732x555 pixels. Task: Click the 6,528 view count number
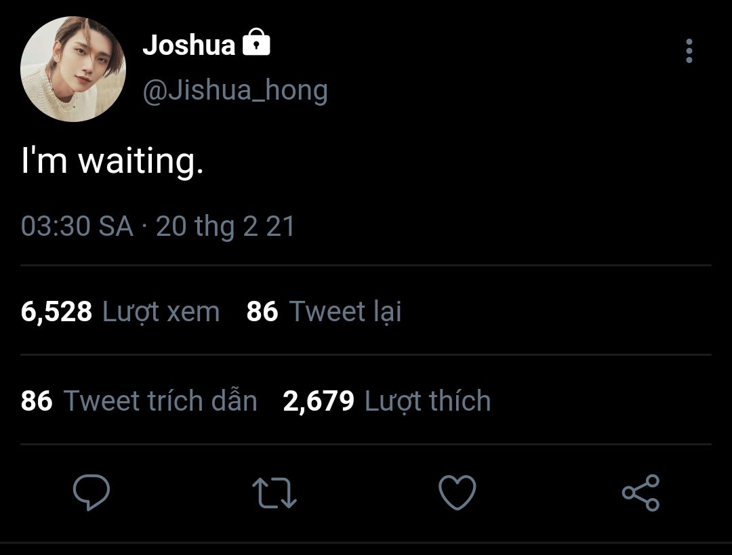click(x=56, y=312)
